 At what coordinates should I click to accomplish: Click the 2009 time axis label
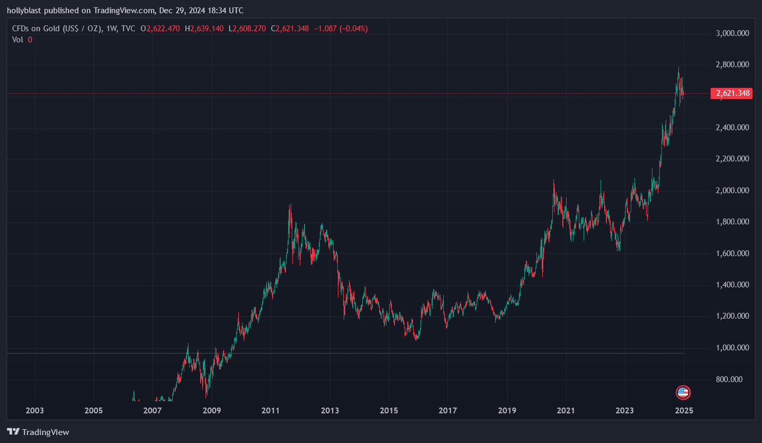[x=212, y=410]
